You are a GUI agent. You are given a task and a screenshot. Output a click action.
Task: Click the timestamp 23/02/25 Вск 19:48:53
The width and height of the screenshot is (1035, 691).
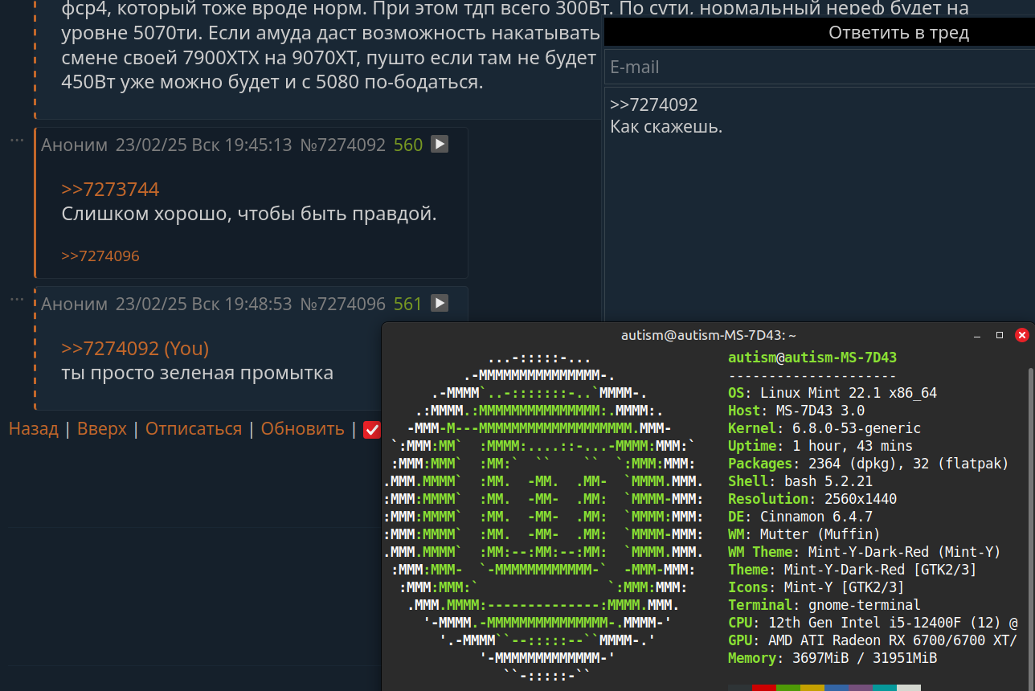pyautogui.click(x=203, y=304)
